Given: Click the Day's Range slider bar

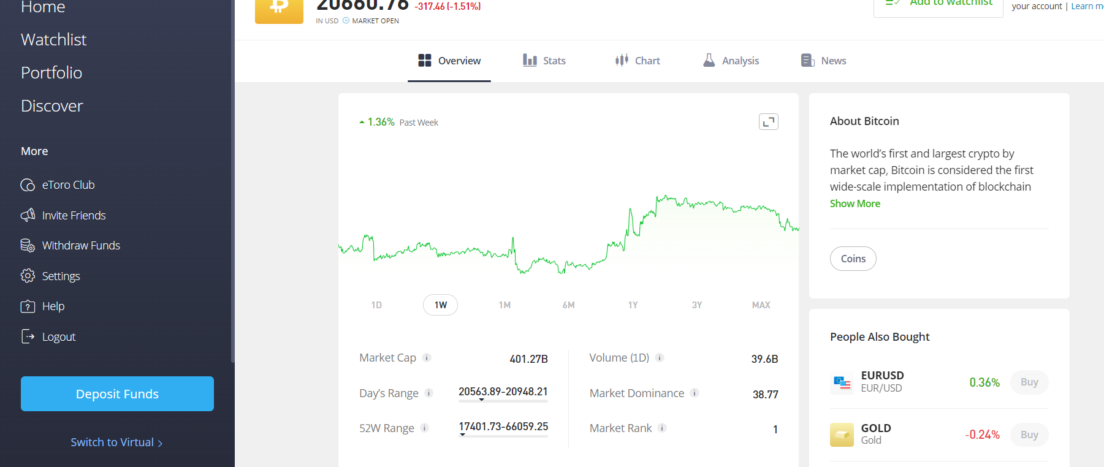Looking at the screenshot, I should pos(503,401).
